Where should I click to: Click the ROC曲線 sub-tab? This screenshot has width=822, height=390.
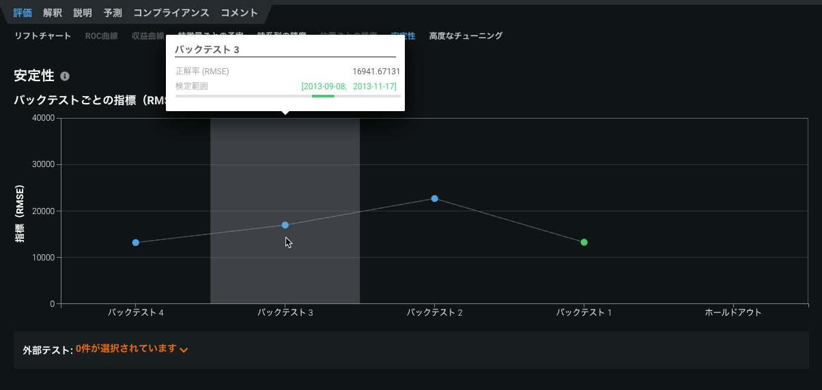point(102,35)
